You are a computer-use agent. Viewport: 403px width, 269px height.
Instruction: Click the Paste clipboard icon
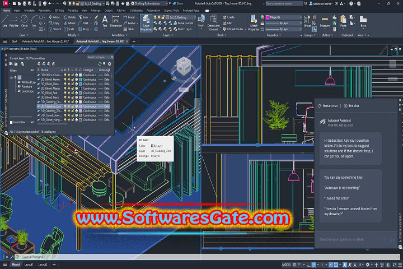coord(343,21)
